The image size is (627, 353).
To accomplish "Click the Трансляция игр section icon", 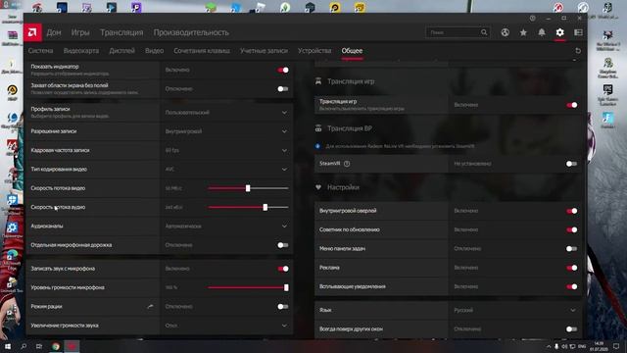I will click(x=318, y=81).
